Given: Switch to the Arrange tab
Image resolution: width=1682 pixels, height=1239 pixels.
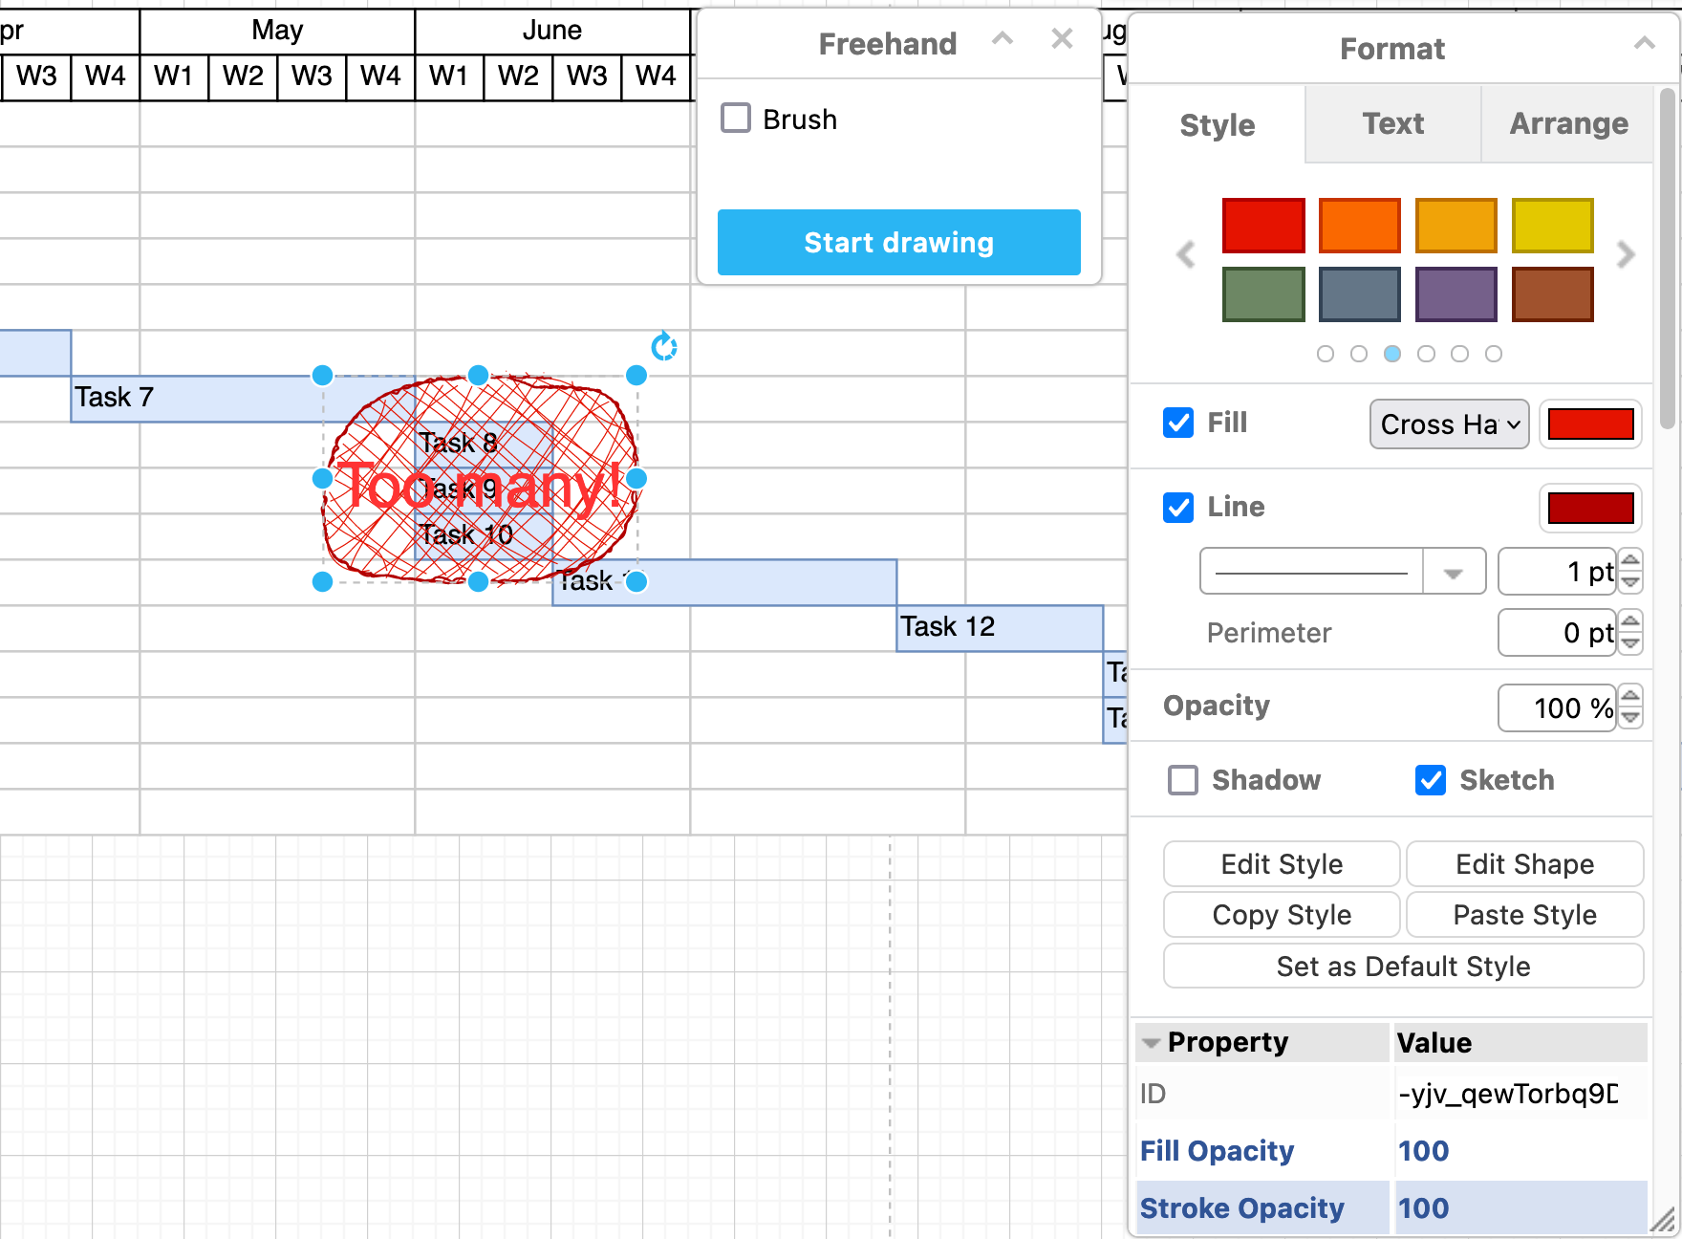Looking at the screenshot, I should click(1568, 123).
